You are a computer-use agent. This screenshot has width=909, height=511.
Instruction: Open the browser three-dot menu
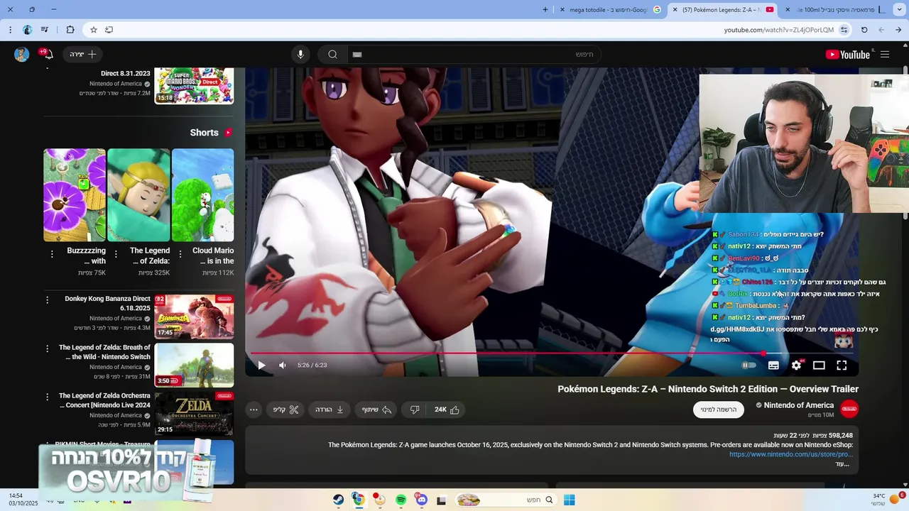pos(10,30)
